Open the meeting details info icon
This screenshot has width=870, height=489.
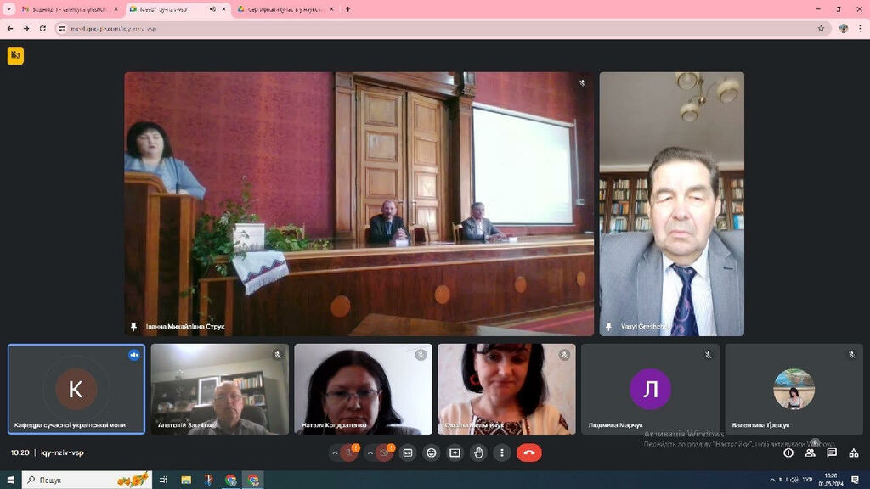coord(788,453)
